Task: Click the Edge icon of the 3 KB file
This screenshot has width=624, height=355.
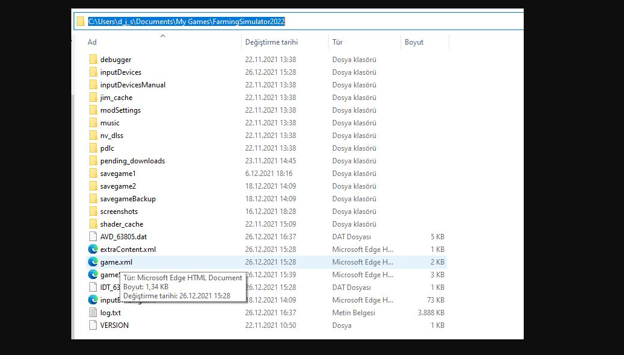Action: point(93,275)
